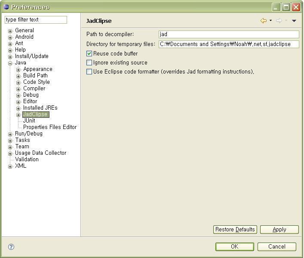Open the Appearance preferences page
The image size is (304, 258).
click(38, 69)
